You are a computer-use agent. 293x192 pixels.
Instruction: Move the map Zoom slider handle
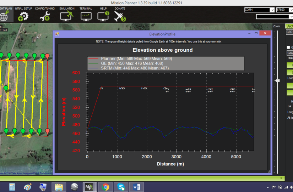coord(278,80)
